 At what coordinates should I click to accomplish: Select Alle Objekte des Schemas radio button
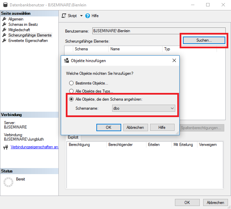71,99
